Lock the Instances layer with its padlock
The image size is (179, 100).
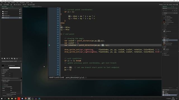21,12
